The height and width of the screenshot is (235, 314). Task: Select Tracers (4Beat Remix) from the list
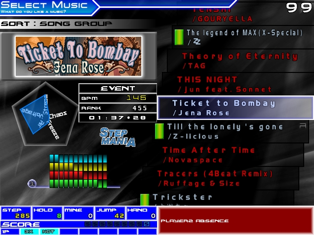pyautogui.click(x=216, y=178)
